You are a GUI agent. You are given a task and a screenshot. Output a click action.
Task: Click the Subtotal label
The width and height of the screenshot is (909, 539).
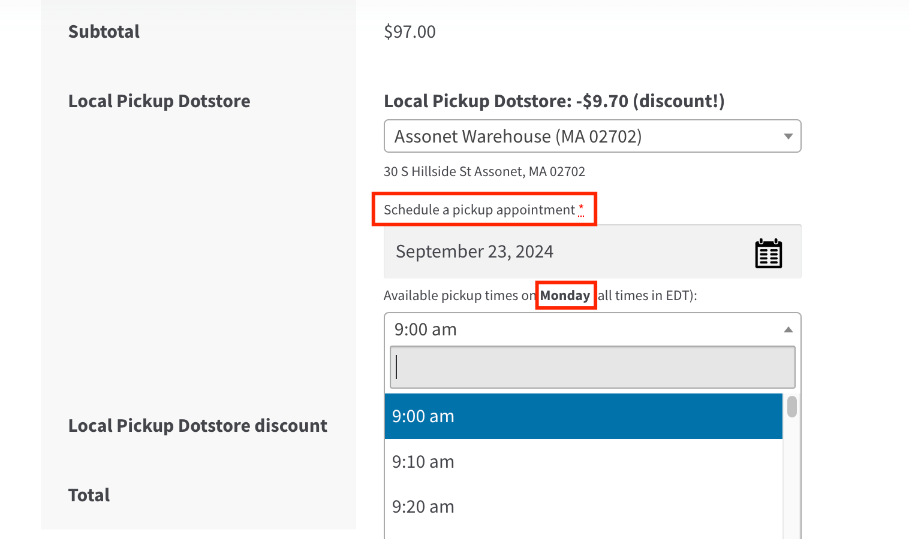pos(104,31)
